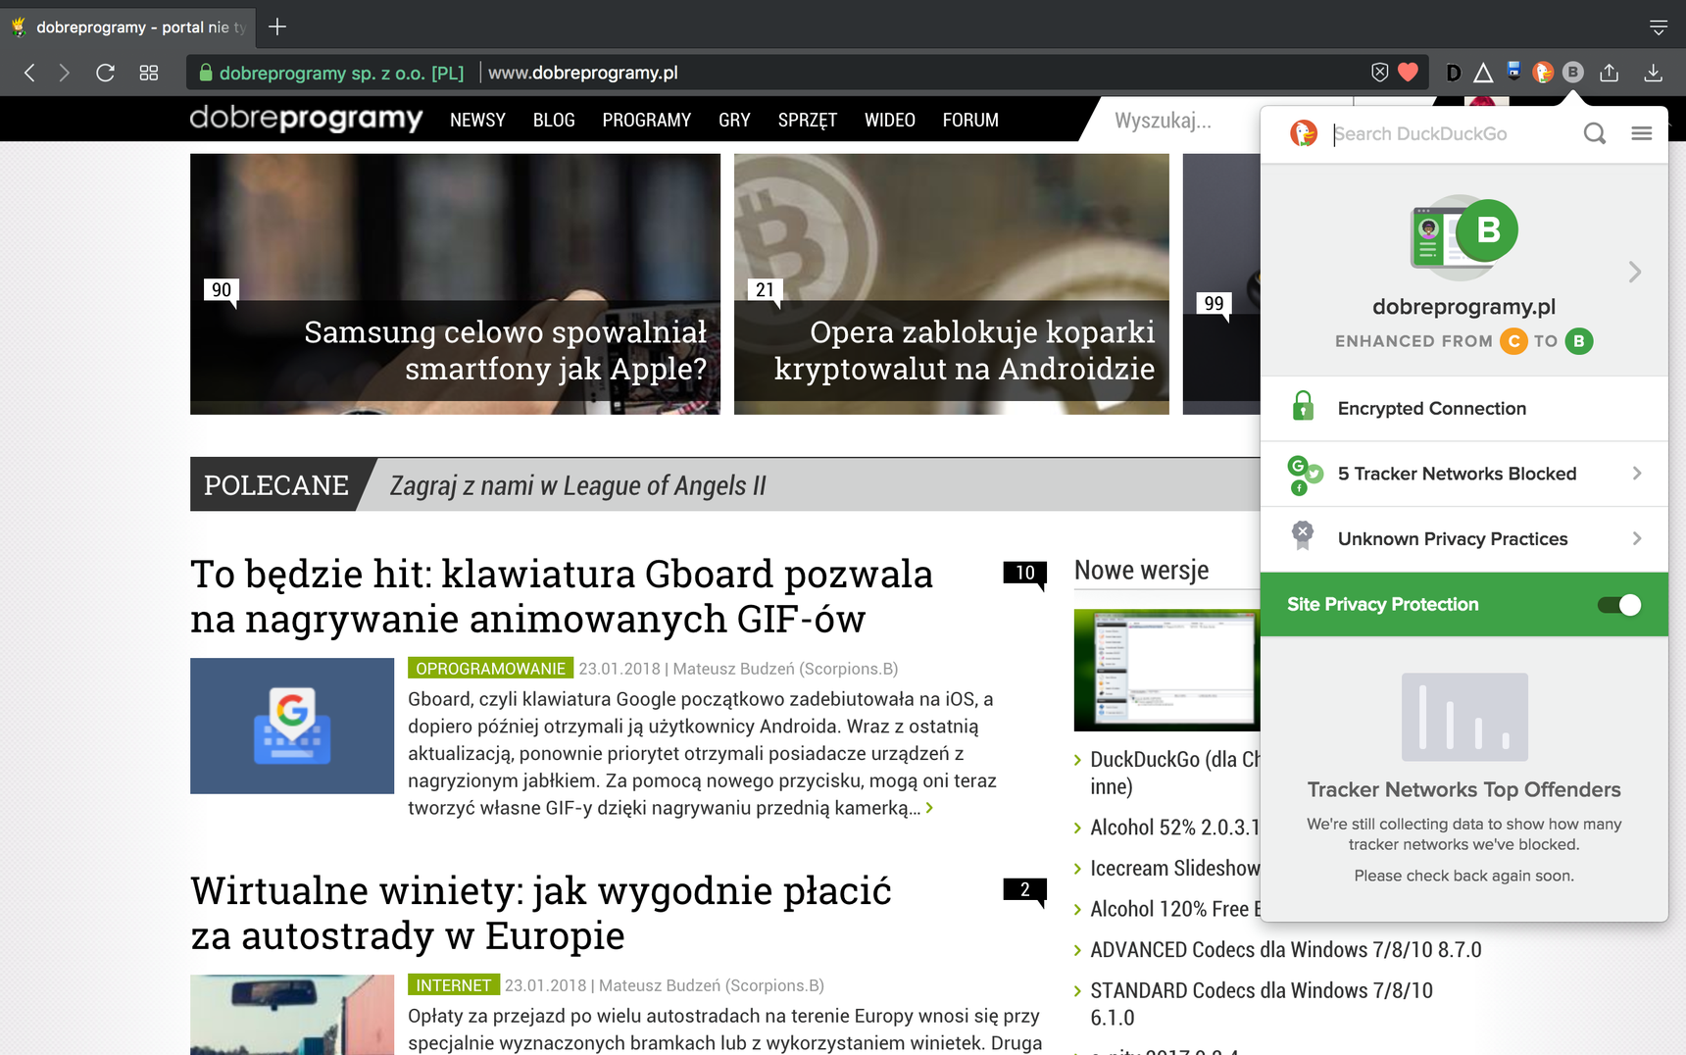Open the BLOG menu item
This screenshot has height=1055, width=1686.
pos(554,120)
